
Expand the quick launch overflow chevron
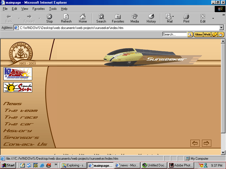pos(56,164)
